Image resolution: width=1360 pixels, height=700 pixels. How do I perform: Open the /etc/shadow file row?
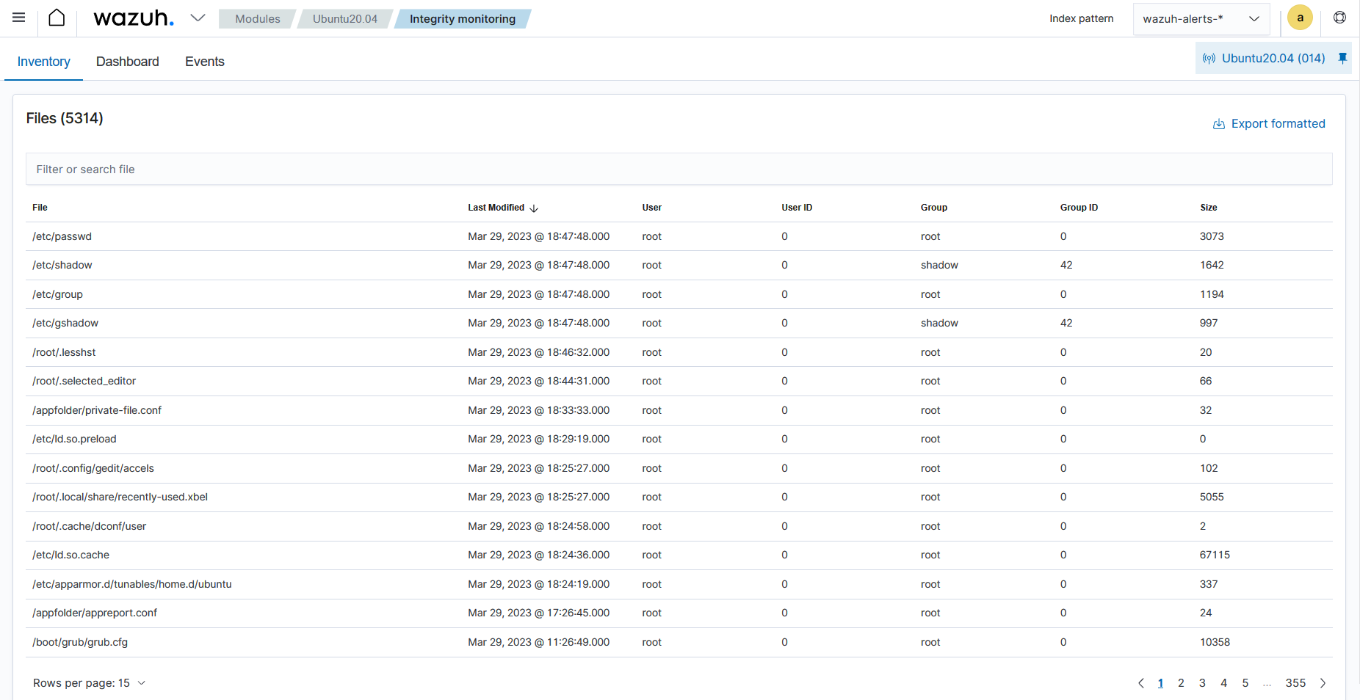coord(62,265)
